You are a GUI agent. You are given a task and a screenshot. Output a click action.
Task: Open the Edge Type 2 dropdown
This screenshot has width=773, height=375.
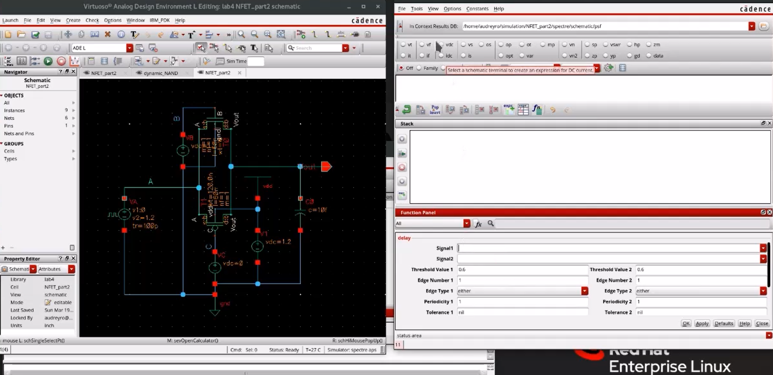(763, 291)
